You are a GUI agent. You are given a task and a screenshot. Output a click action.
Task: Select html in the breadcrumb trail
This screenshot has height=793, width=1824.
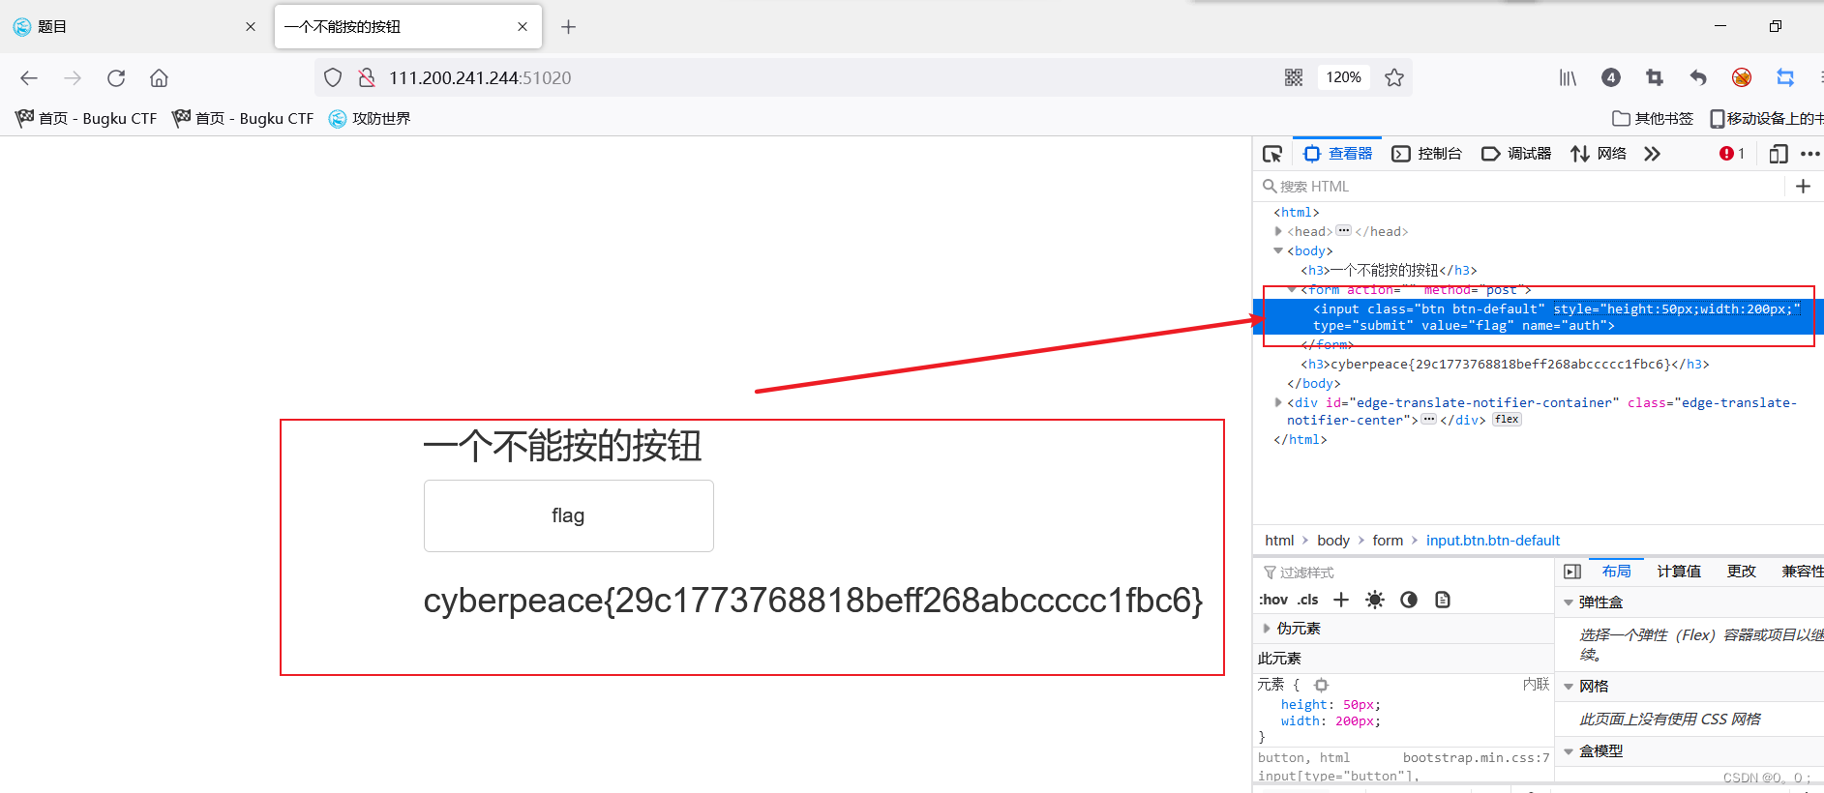point(1279,541)
